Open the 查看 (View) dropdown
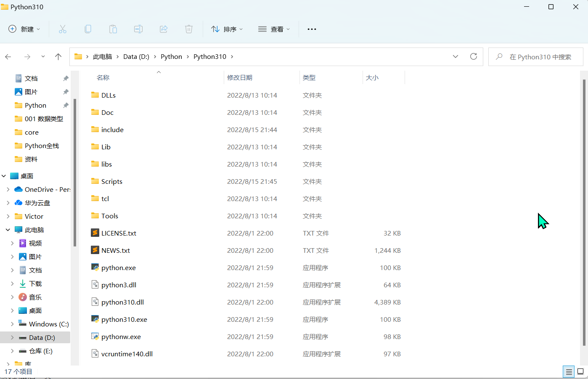The width and height of the screenshot is (588, 379). click(x=274, y=29)
